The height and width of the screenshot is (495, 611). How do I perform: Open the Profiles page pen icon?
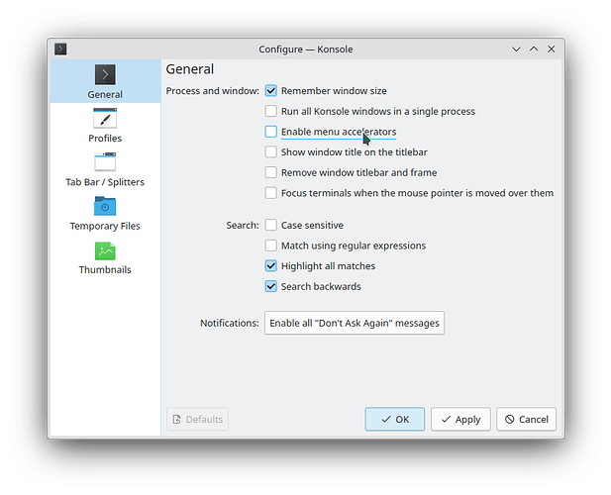pyautogui.click(x=105, y=118)
